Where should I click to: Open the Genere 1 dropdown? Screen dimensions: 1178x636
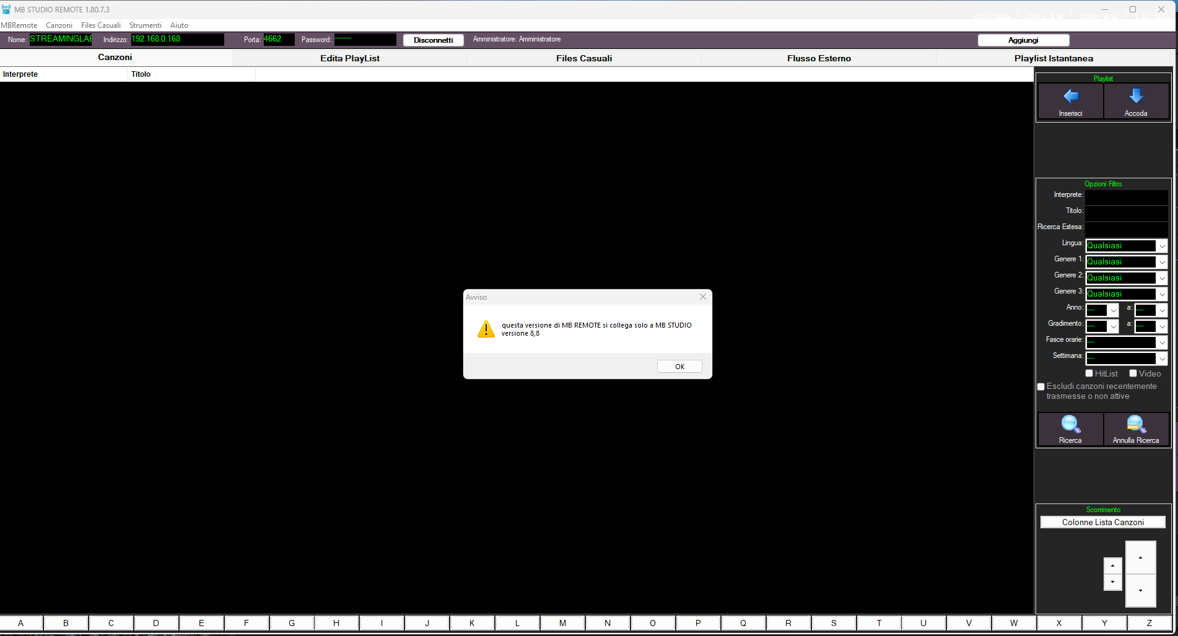(1162, 263)
